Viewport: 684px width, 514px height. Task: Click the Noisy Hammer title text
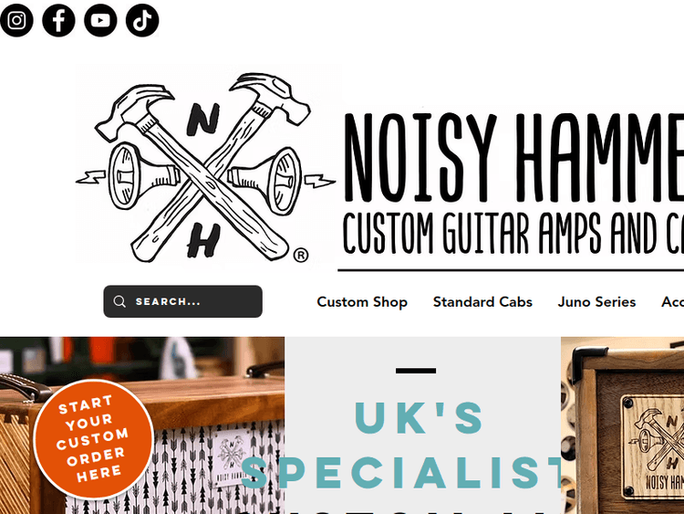[x=513, y=158]
